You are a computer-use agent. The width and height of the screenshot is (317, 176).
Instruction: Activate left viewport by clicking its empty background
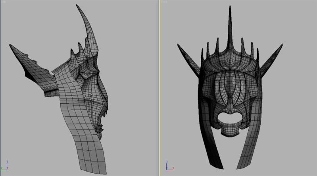click(127, 139)
